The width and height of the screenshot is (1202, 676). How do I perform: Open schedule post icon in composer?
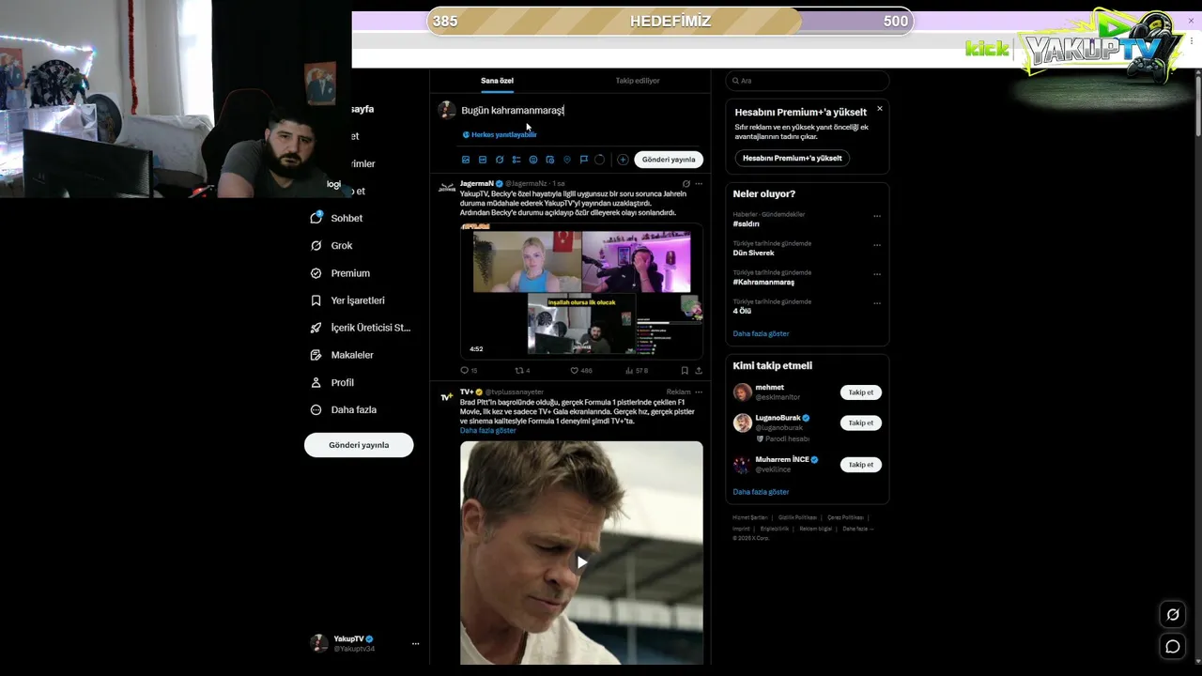[550, 160]
